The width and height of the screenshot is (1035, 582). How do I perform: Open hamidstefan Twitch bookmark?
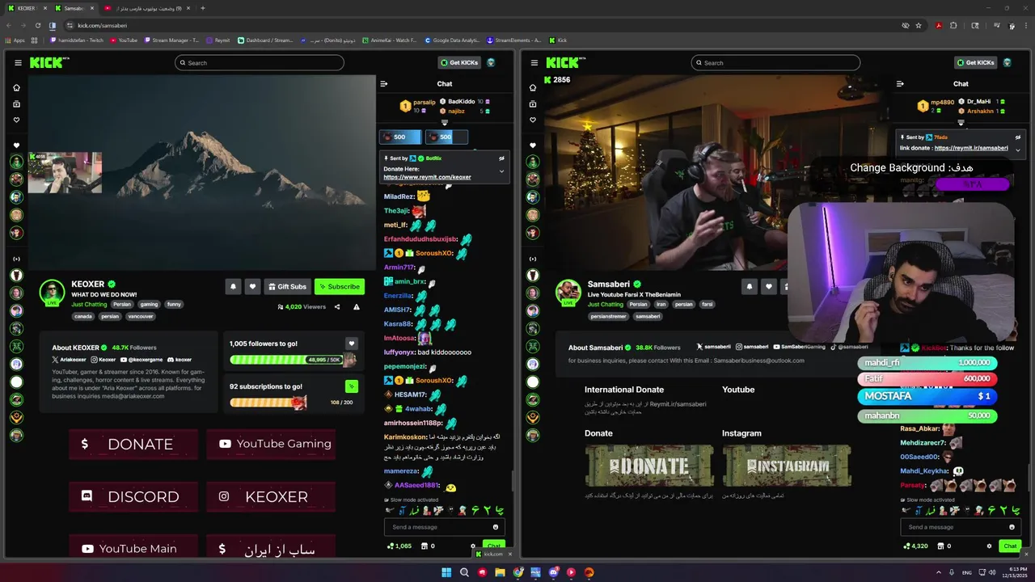click(77, 40)
